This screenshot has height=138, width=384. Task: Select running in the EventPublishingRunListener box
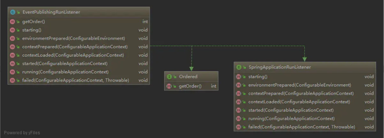pos(65,72)
